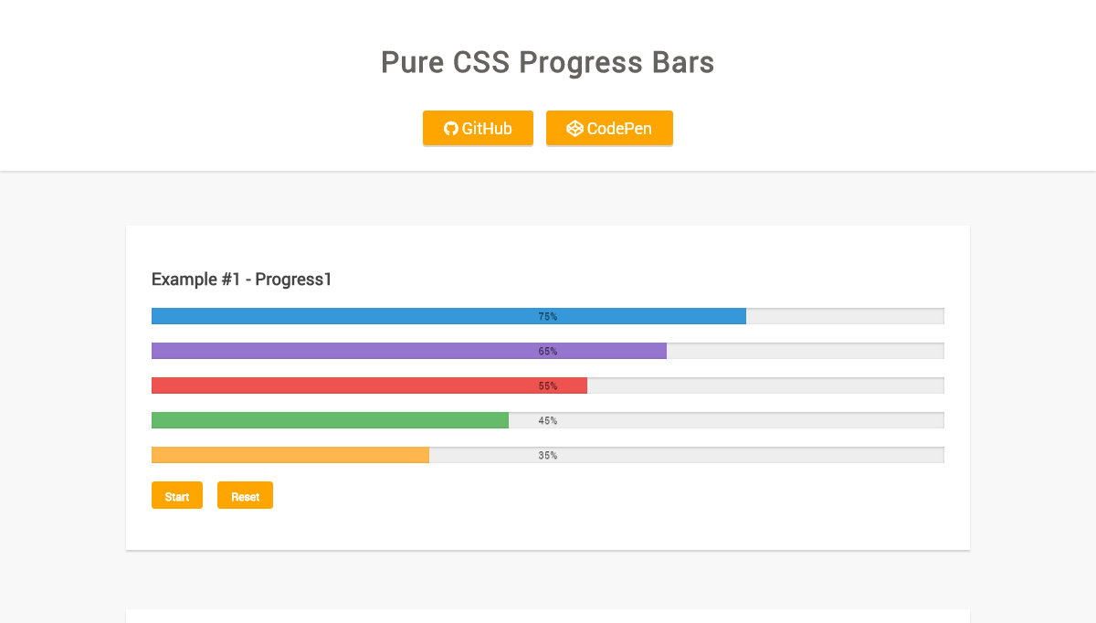Click the gray unfilled part of blue bar
1096x623 pixels.
[x=845, y=316]
